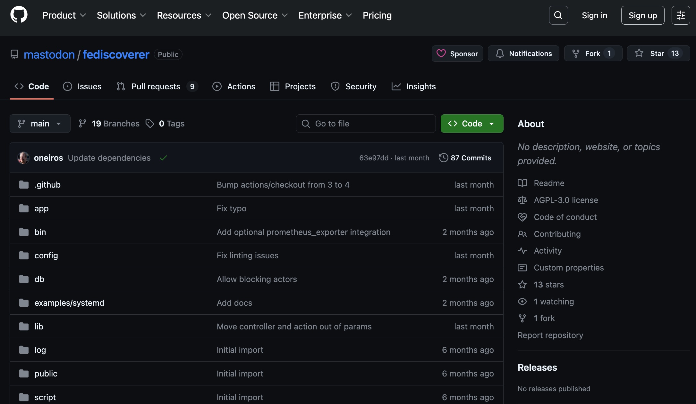Click the book icon next to Readme
This screenshot has height=404, width=696.
click(522, 183)
